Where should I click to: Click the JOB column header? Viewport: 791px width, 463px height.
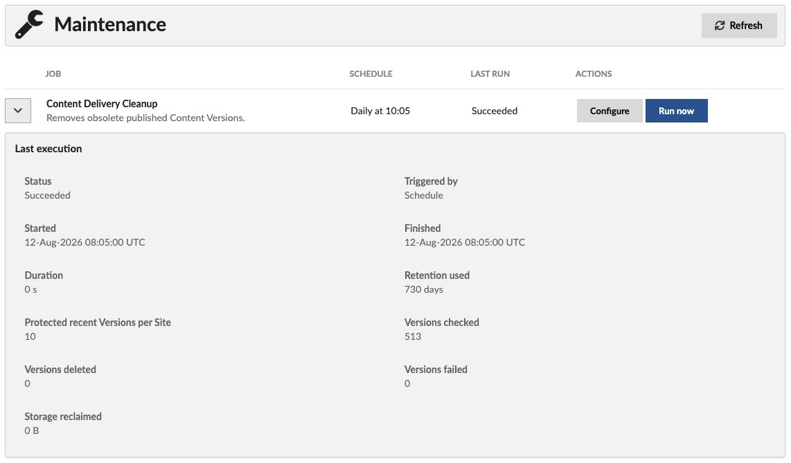point(53,73)
